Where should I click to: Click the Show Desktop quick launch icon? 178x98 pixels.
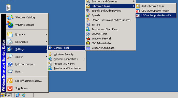(18, 95)
